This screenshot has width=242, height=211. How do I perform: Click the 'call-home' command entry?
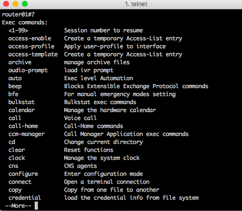click(x=23, y=126)
